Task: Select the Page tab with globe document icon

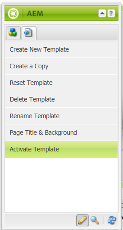Action: (x=29, y=33)
